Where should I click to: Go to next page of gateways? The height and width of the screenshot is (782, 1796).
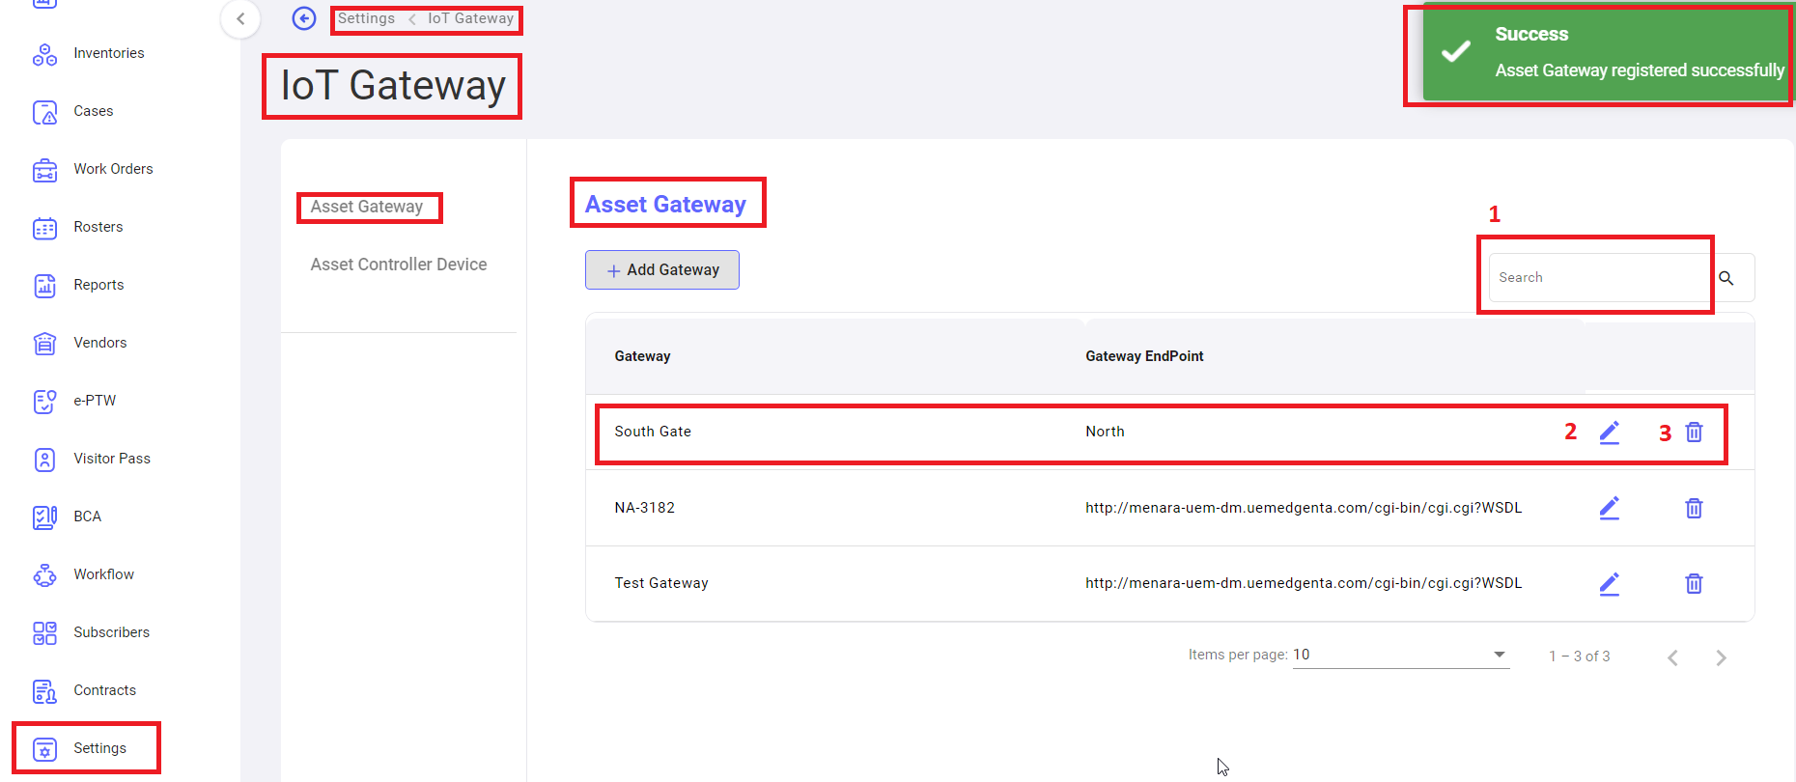click(1721, 657)
